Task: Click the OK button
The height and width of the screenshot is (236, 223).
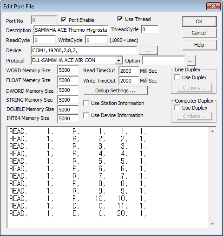Action: 199,21
